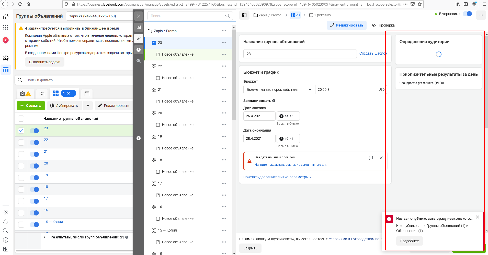Open the three-dots menu at top right
488x255 pixels.
click(x=481, y=15)
